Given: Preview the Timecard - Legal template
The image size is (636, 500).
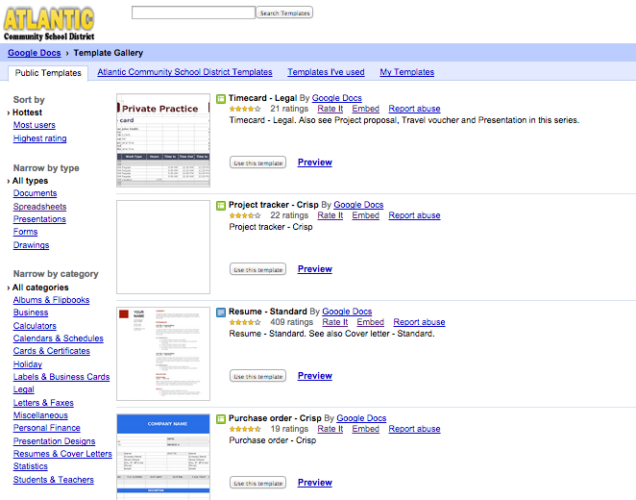Looking at the screenshot, I should click(x=315, y=162).
